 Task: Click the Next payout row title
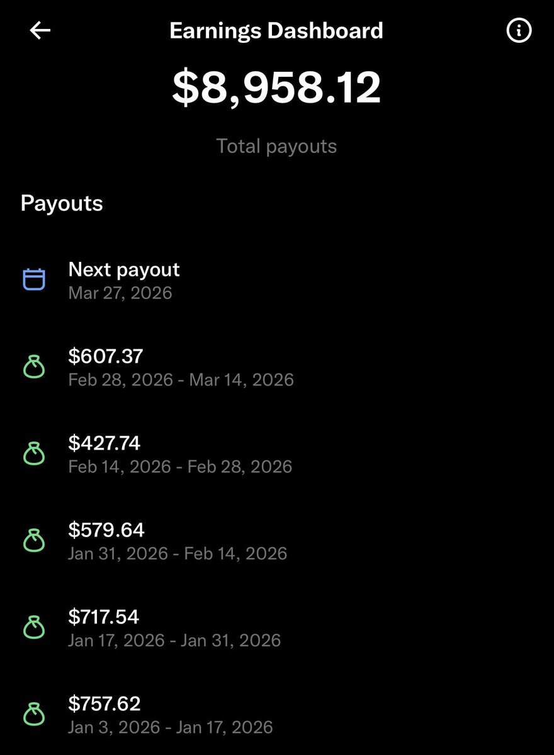124,270
